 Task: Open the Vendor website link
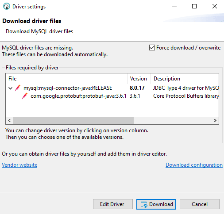19,165
